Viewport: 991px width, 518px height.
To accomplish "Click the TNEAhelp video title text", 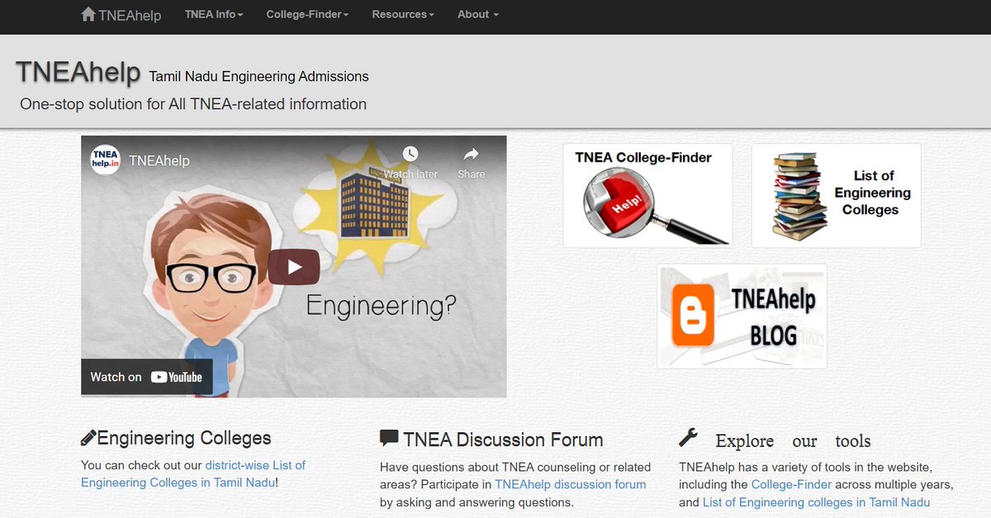I will (159, 161).
